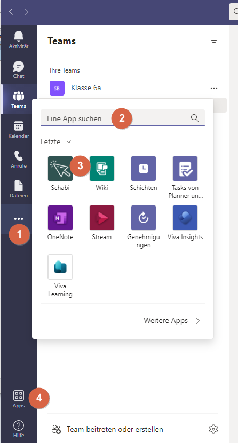Open more options for Klasse 6a
The height and width of the screenshot is (443, 238).
[214, 88]
